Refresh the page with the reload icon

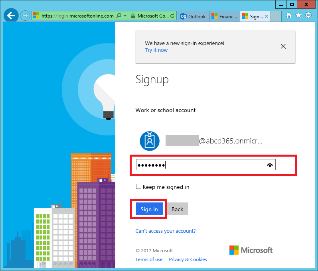[x=172, y=16]
